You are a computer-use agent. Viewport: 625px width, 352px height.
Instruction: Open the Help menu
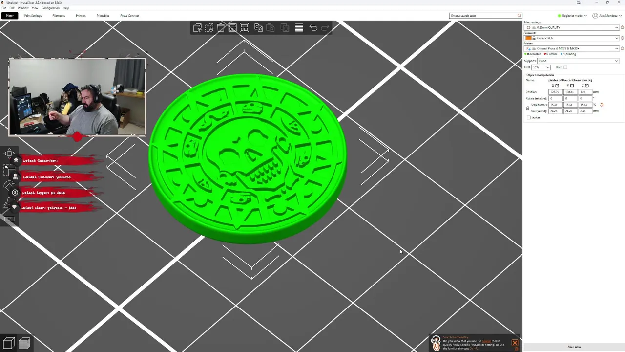[66, 8]
